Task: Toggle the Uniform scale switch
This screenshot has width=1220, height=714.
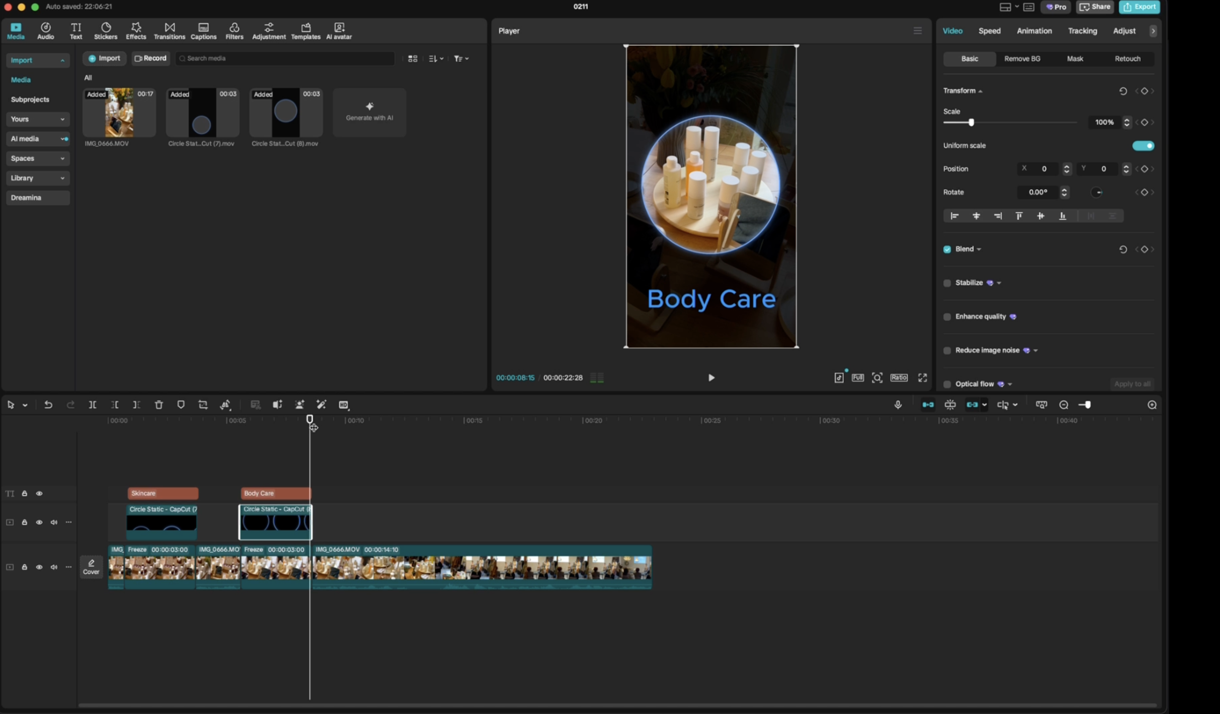Action: coord(1143,146)
